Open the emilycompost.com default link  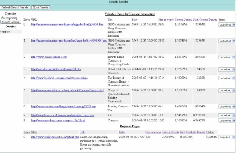coord(55,137)
